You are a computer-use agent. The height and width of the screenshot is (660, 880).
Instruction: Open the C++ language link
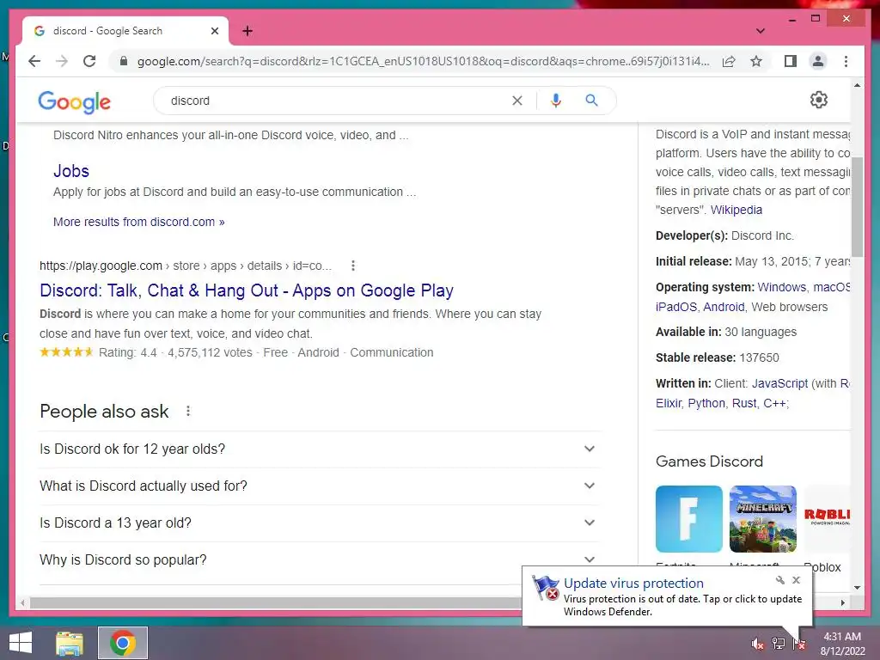pyautogui.click(x=774, y=404)
